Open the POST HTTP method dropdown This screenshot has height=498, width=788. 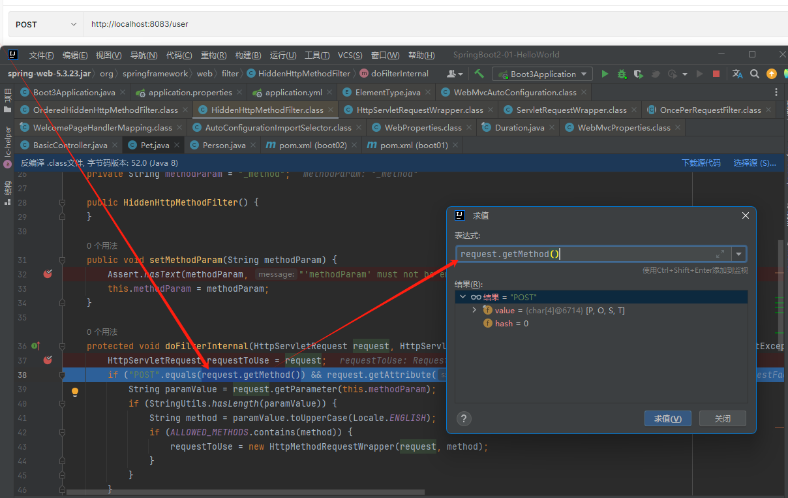pyautogui.click(x=46, y=24)
